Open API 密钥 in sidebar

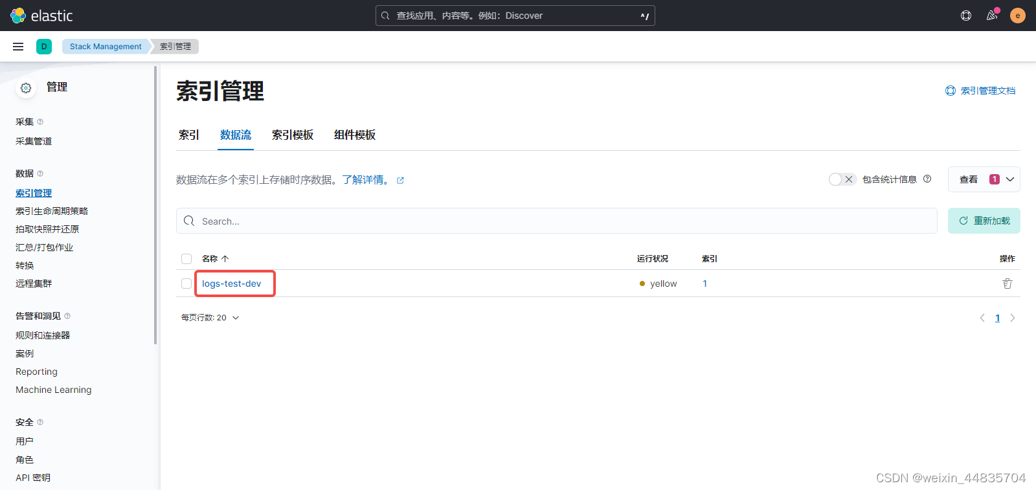click(33, 478)
